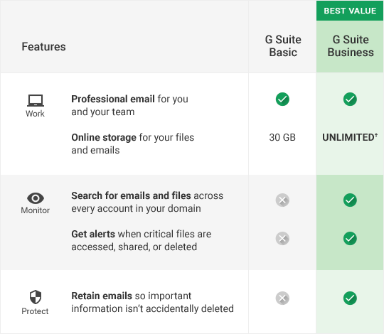This screenshot has height=334, width=384.
Task: Click the Professional email feature text
Action: click(129, 105)
